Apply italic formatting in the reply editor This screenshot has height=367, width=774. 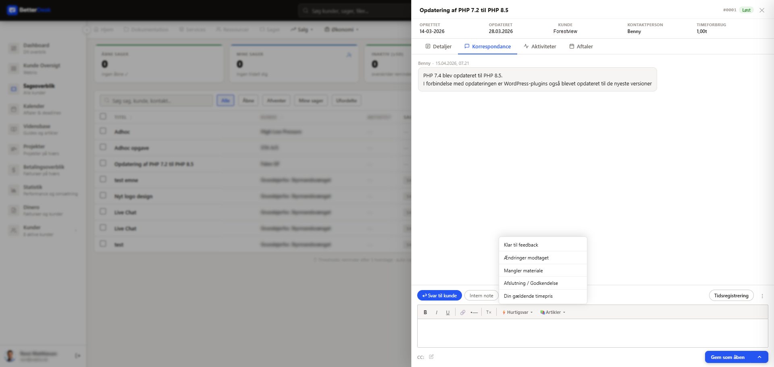[x=437, y=312]
